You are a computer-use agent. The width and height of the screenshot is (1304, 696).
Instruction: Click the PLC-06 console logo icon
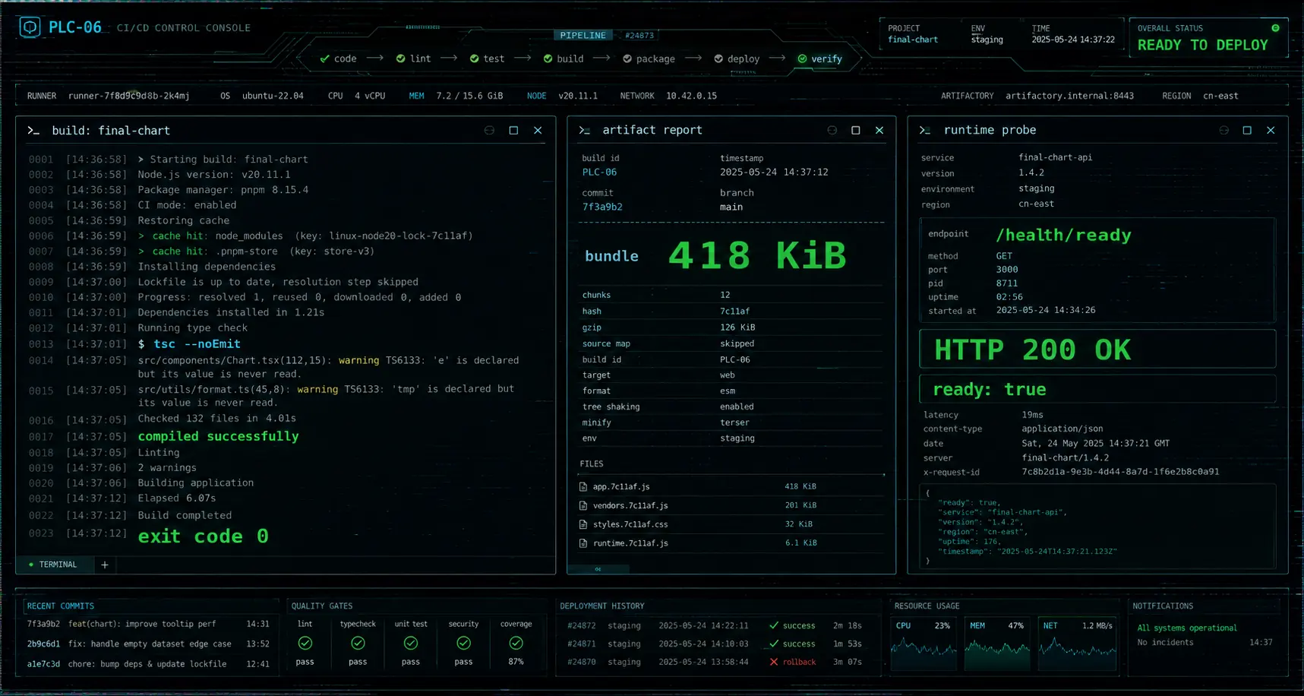[30, 27]
